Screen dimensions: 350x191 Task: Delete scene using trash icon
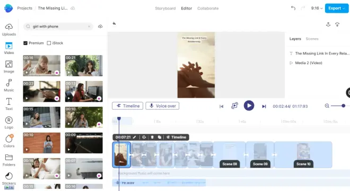tap(152, 137)
